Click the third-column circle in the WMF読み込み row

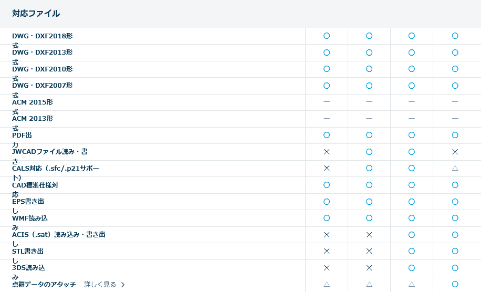click(x=412, y=218)
